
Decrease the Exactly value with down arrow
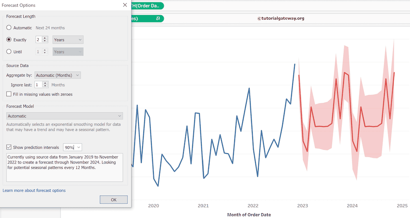coord(45,42)
